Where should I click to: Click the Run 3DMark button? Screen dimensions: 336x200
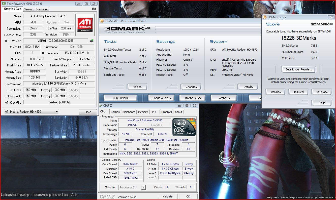pos(120,98)
